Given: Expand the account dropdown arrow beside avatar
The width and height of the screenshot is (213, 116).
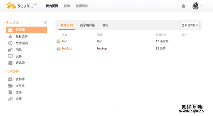Looking at the screenshot, I should click(201, 6).
